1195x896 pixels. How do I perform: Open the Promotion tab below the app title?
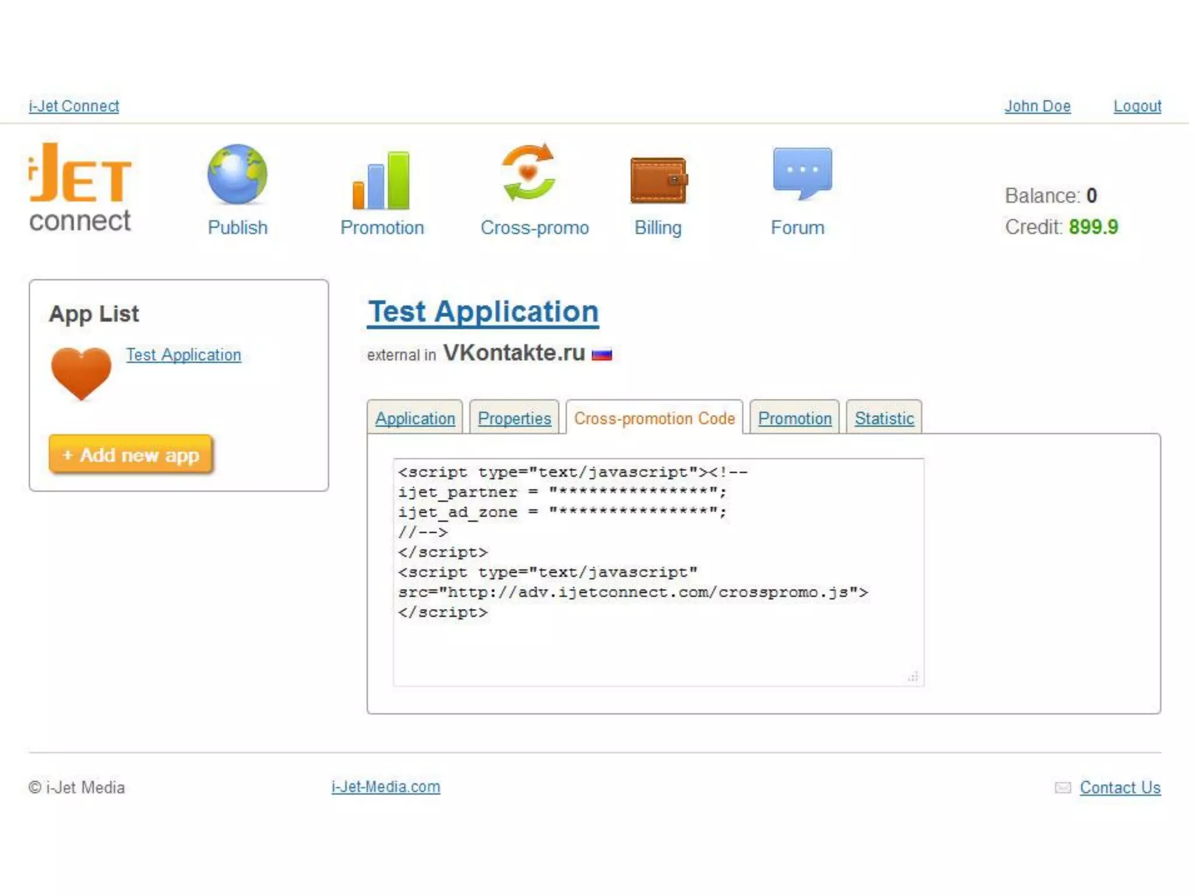pos(795,418)
